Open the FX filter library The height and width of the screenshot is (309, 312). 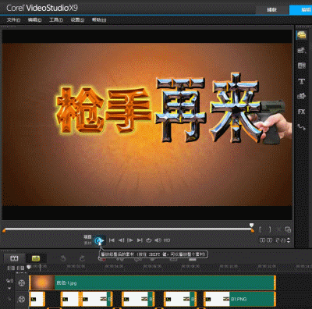point(301,112)
